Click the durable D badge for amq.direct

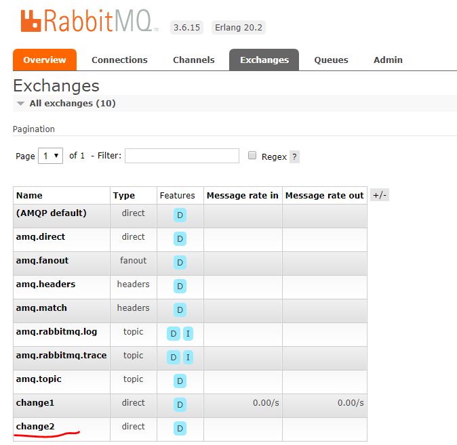(180, 239)
